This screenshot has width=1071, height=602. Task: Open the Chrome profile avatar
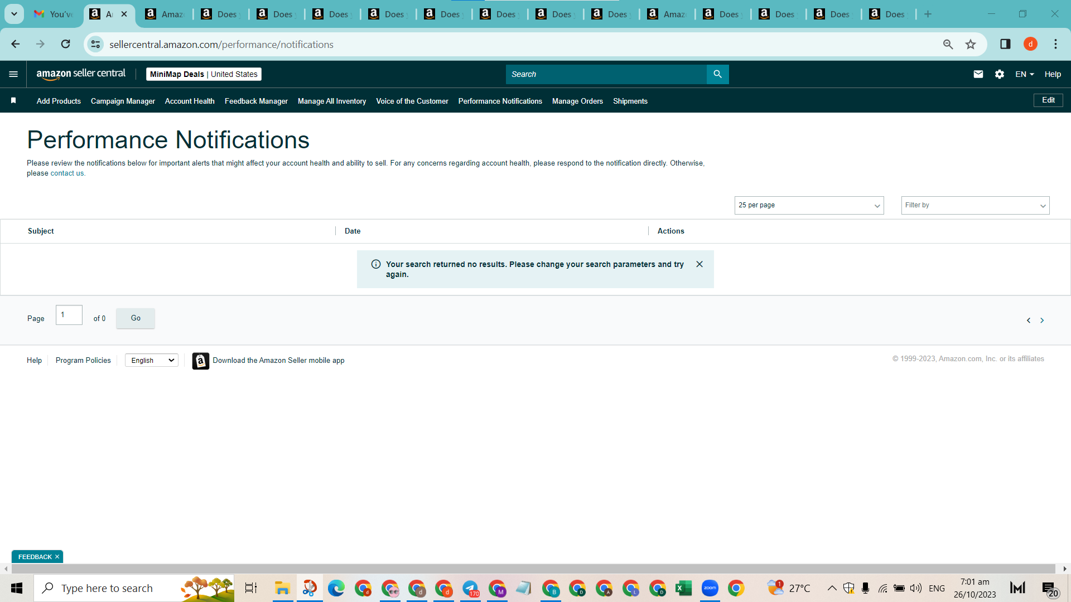click(x=1030, y=44)
